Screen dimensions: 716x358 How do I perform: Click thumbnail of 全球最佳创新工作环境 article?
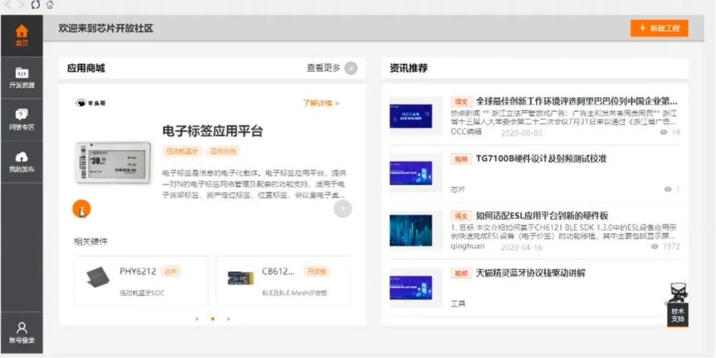click(x=411, y=116)
